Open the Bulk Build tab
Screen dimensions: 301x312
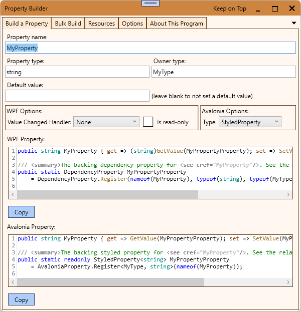[68, 23]
